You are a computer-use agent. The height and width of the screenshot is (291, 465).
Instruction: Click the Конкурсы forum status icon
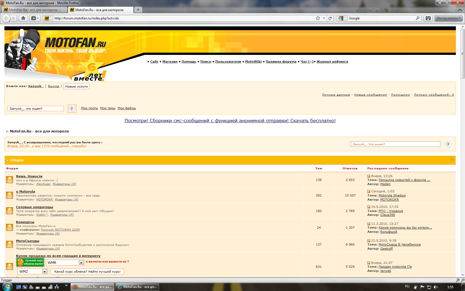pyautogui.click(x=9, y=227)
